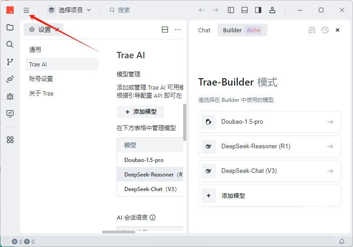The image size is (353, 247).
Task: Switch to the Chat tab
Action: tap(204, 30)
